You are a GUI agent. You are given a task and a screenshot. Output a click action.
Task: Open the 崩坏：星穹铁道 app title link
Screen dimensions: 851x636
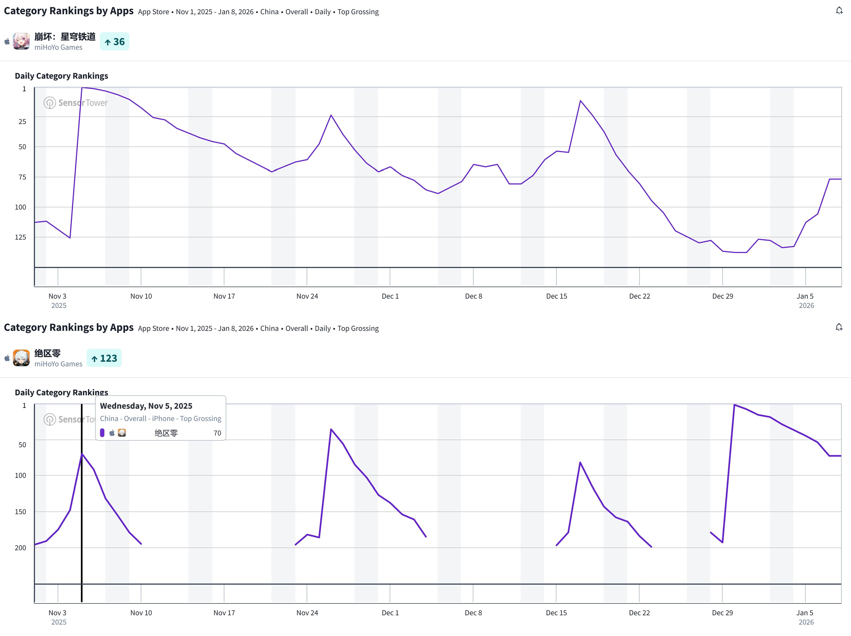click(x=65, y=37)
